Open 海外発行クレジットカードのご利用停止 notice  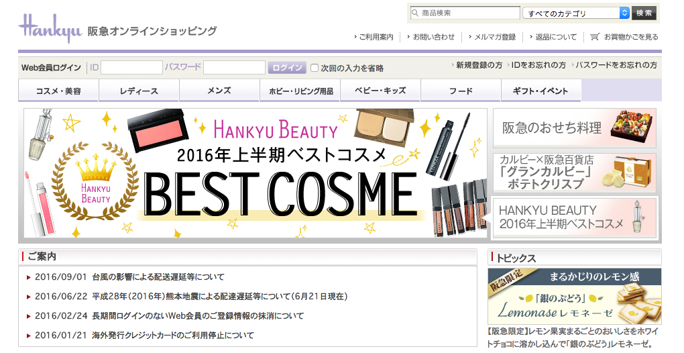pyautogui.click(x=173, y=336)
